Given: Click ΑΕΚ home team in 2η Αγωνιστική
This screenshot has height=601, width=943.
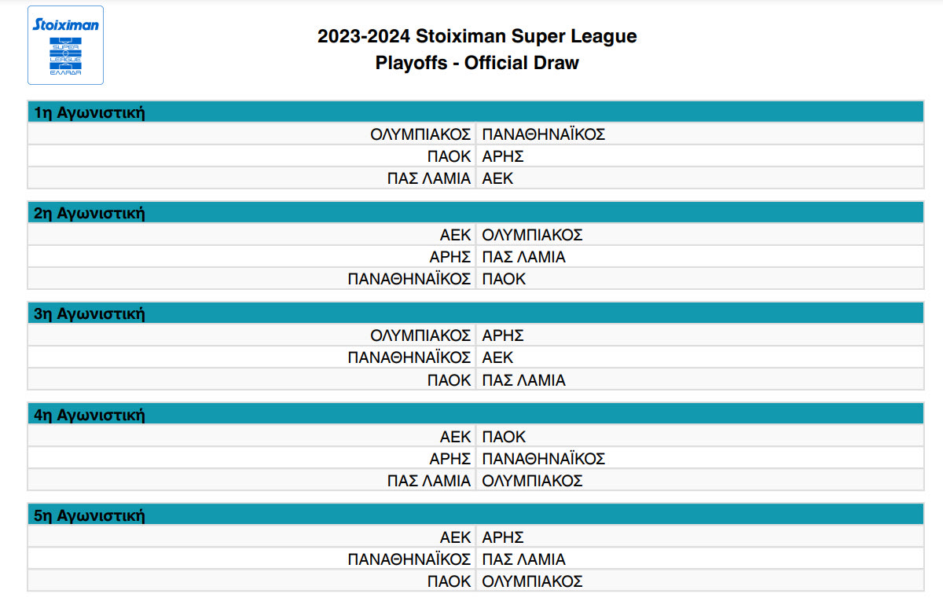Looking at the screenshot, I should coord(455,235).
